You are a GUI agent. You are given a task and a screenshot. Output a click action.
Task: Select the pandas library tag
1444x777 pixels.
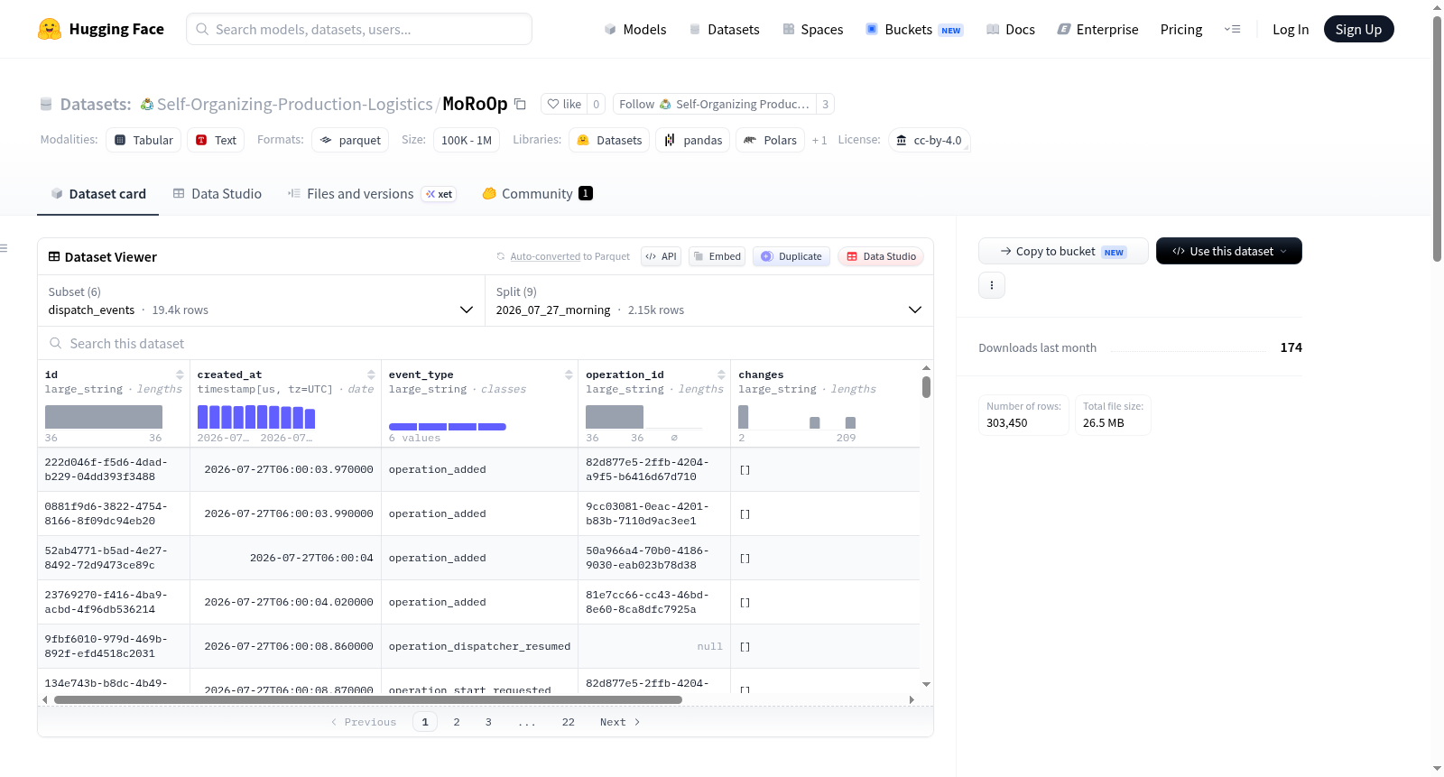[693, 140]
